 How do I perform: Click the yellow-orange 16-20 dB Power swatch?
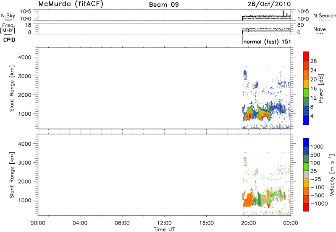point(306,84)
